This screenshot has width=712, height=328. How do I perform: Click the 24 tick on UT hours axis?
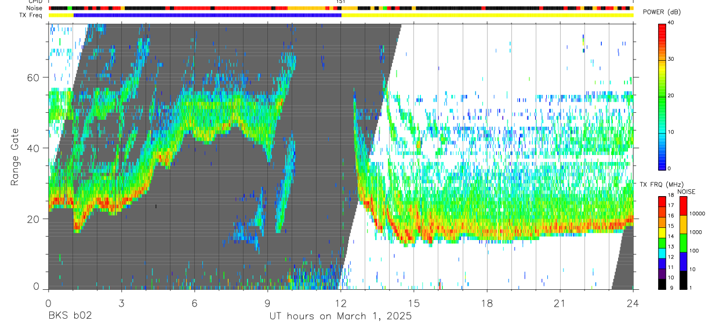tap(633, 303)
